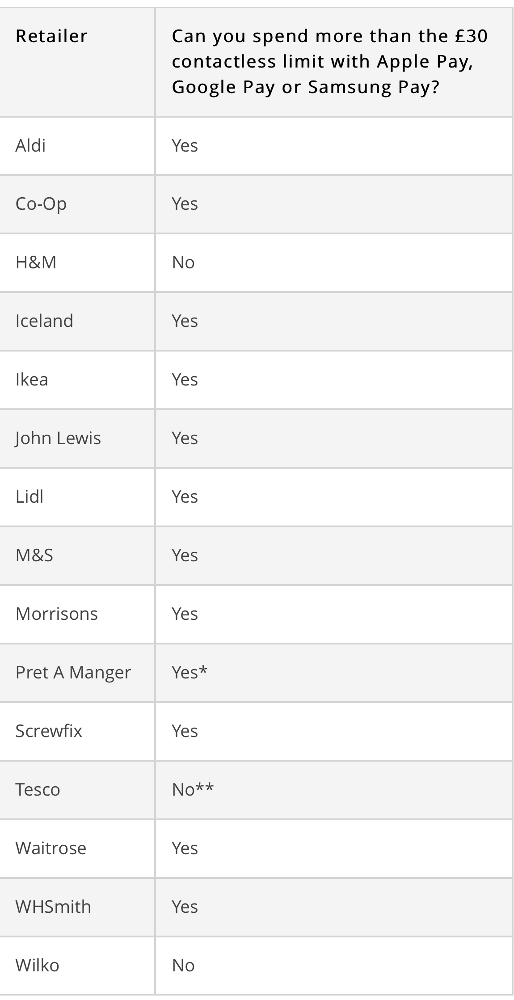This screenshot has width=514, height=1000.
Task: Click the No** answer for Tesco
Action: (193, 789)
